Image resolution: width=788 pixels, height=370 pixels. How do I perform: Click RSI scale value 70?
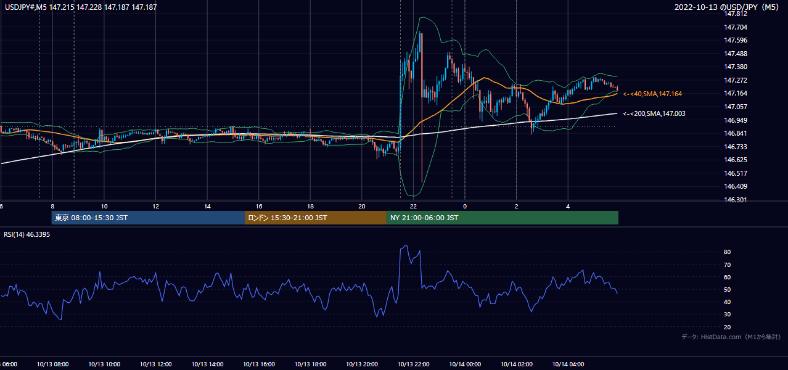[727, 265]
